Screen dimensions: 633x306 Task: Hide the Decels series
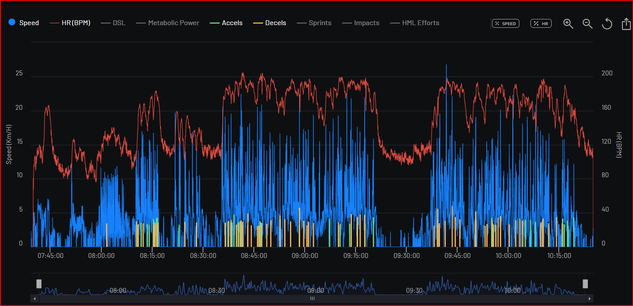point(270,23)
